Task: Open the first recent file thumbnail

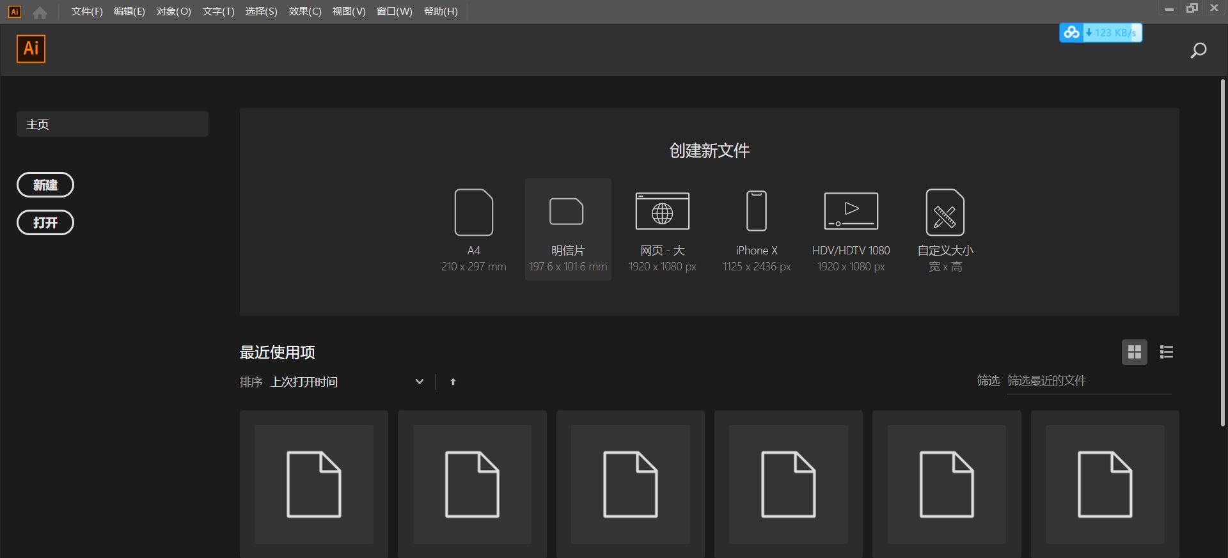Action: [314, 484]
